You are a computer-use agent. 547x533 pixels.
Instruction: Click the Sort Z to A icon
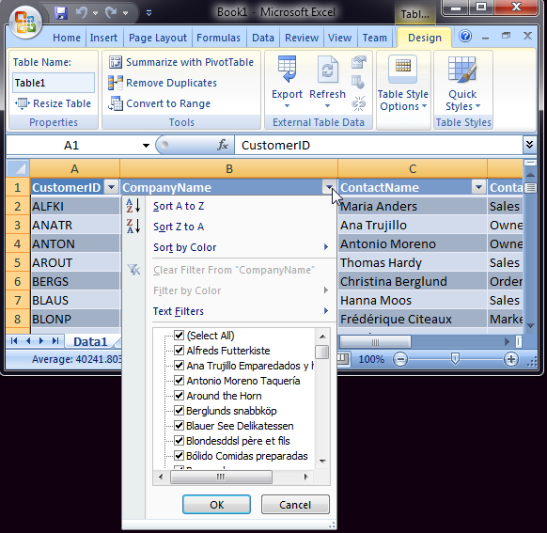(x=133, y=226)
